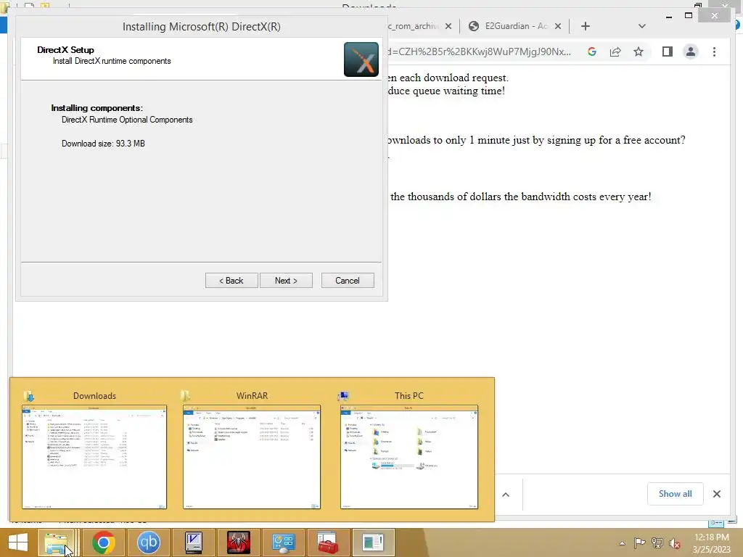Show hidden system tray icons
The width and height of the screenshot is (743, 557).
622,543
